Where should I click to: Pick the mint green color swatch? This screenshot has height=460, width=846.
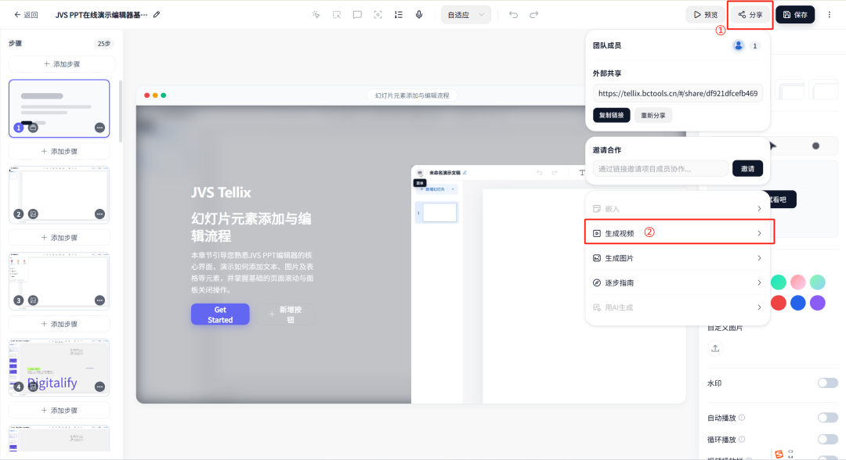coord(778,282)
